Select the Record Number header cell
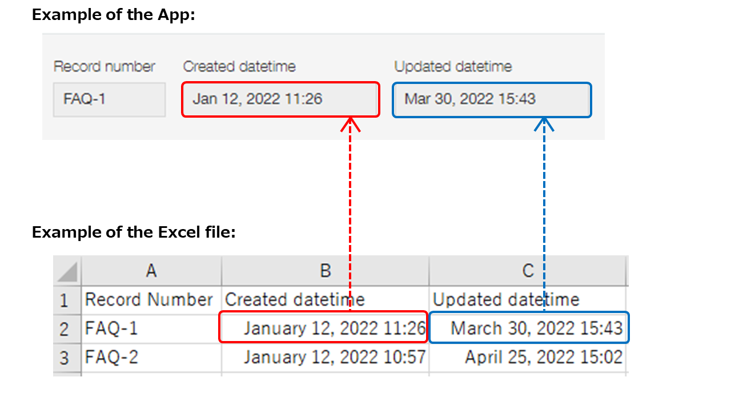Screen dimensions: 731x397 click(x=148, y=299)
